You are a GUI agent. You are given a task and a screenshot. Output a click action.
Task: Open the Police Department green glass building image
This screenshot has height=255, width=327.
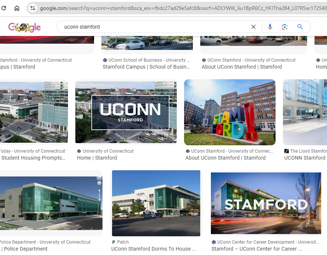51,203
